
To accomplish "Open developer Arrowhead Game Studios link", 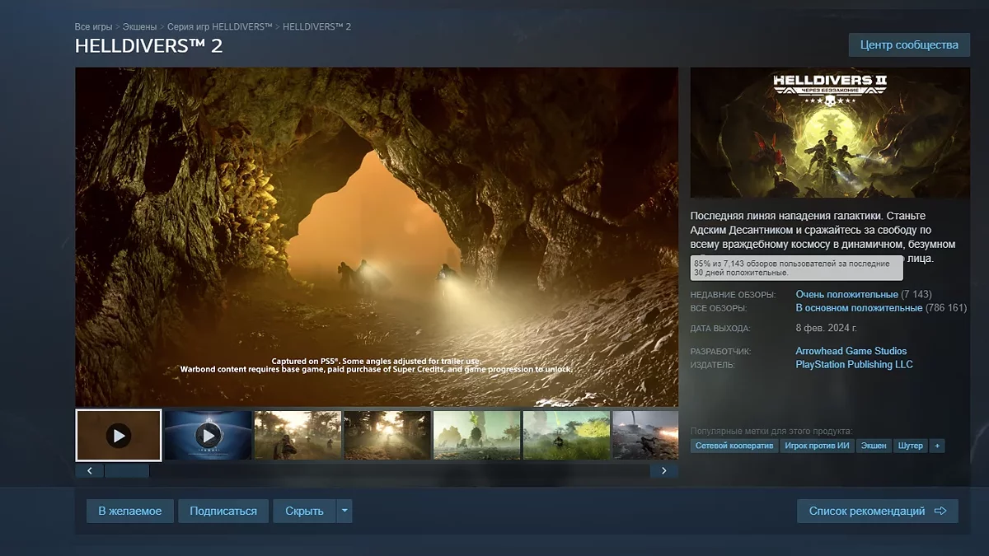I will point(851,351).
